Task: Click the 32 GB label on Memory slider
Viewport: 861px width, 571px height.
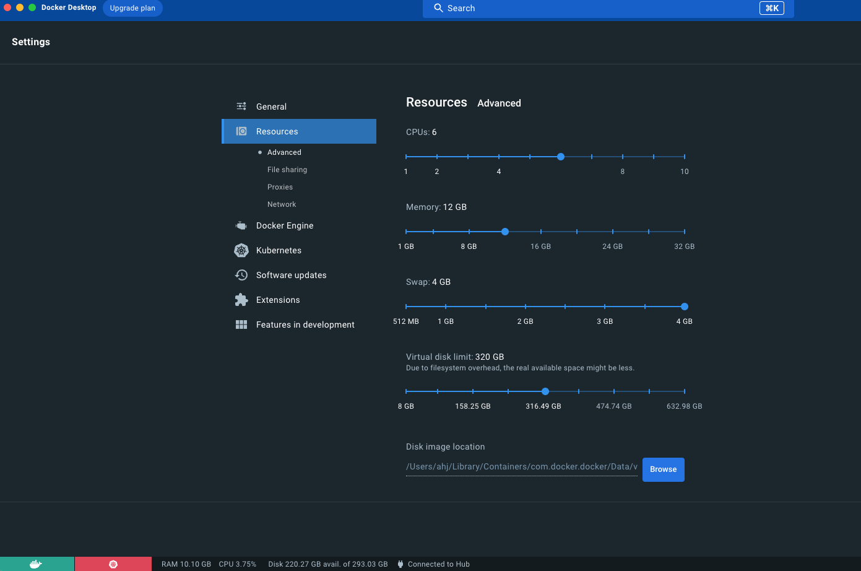Action: [x=685, y=246]
